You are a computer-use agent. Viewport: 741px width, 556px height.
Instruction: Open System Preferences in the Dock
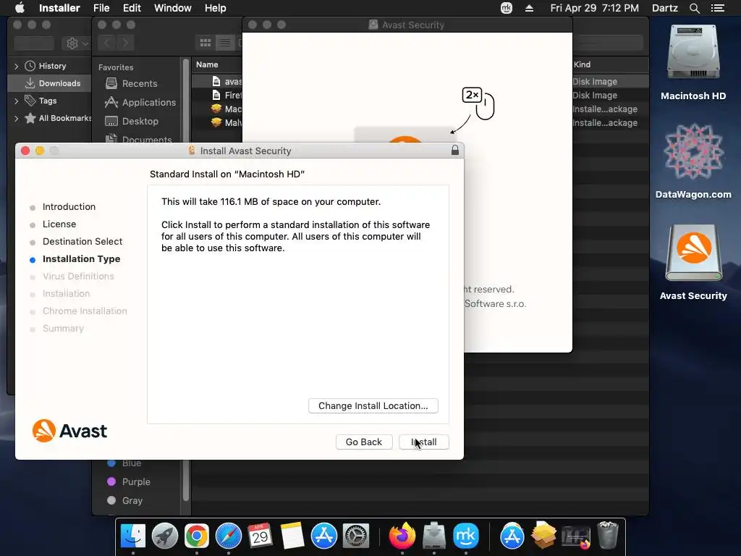tap(356, 536)
